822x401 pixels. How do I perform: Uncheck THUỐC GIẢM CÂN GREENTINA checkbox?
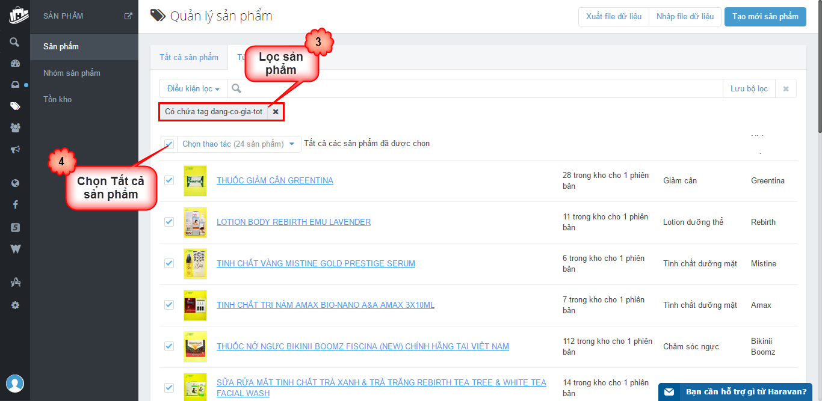point(169,180)
